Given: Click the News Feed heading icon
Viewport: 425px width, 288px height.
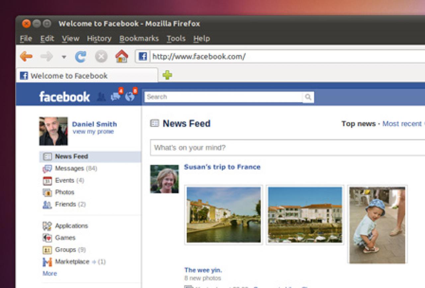Looking at the screenshot, I should [155, 123].
